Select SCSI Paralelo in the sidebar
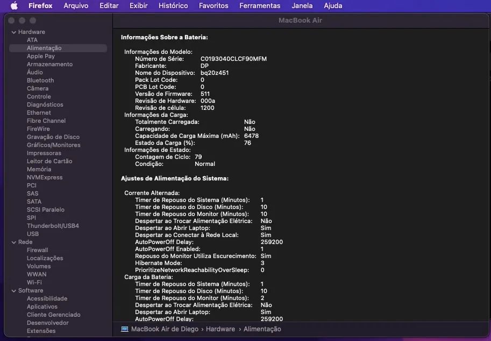Image resolution: width=491 pixels, height=341 pixels. tap(46, 210)
